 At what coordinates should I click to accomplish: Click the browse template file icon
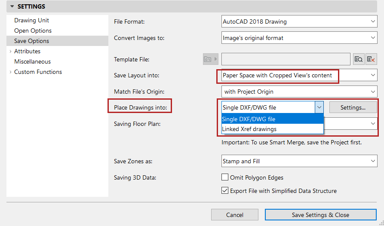[359, 59]
